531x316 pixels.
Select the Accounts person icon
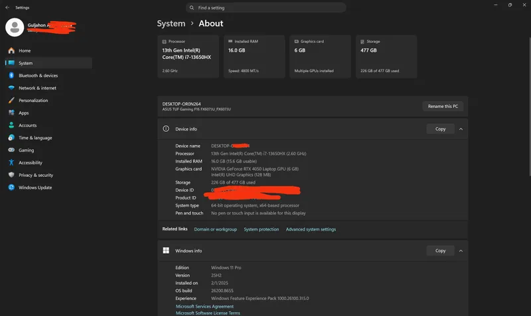click(11, 125)
